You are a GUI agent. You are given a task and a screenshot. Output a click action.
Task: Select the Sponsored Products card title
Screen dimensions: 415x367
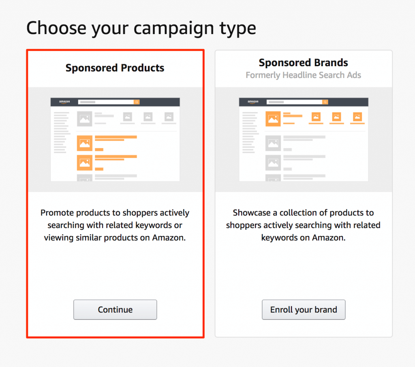click(115, 68)
